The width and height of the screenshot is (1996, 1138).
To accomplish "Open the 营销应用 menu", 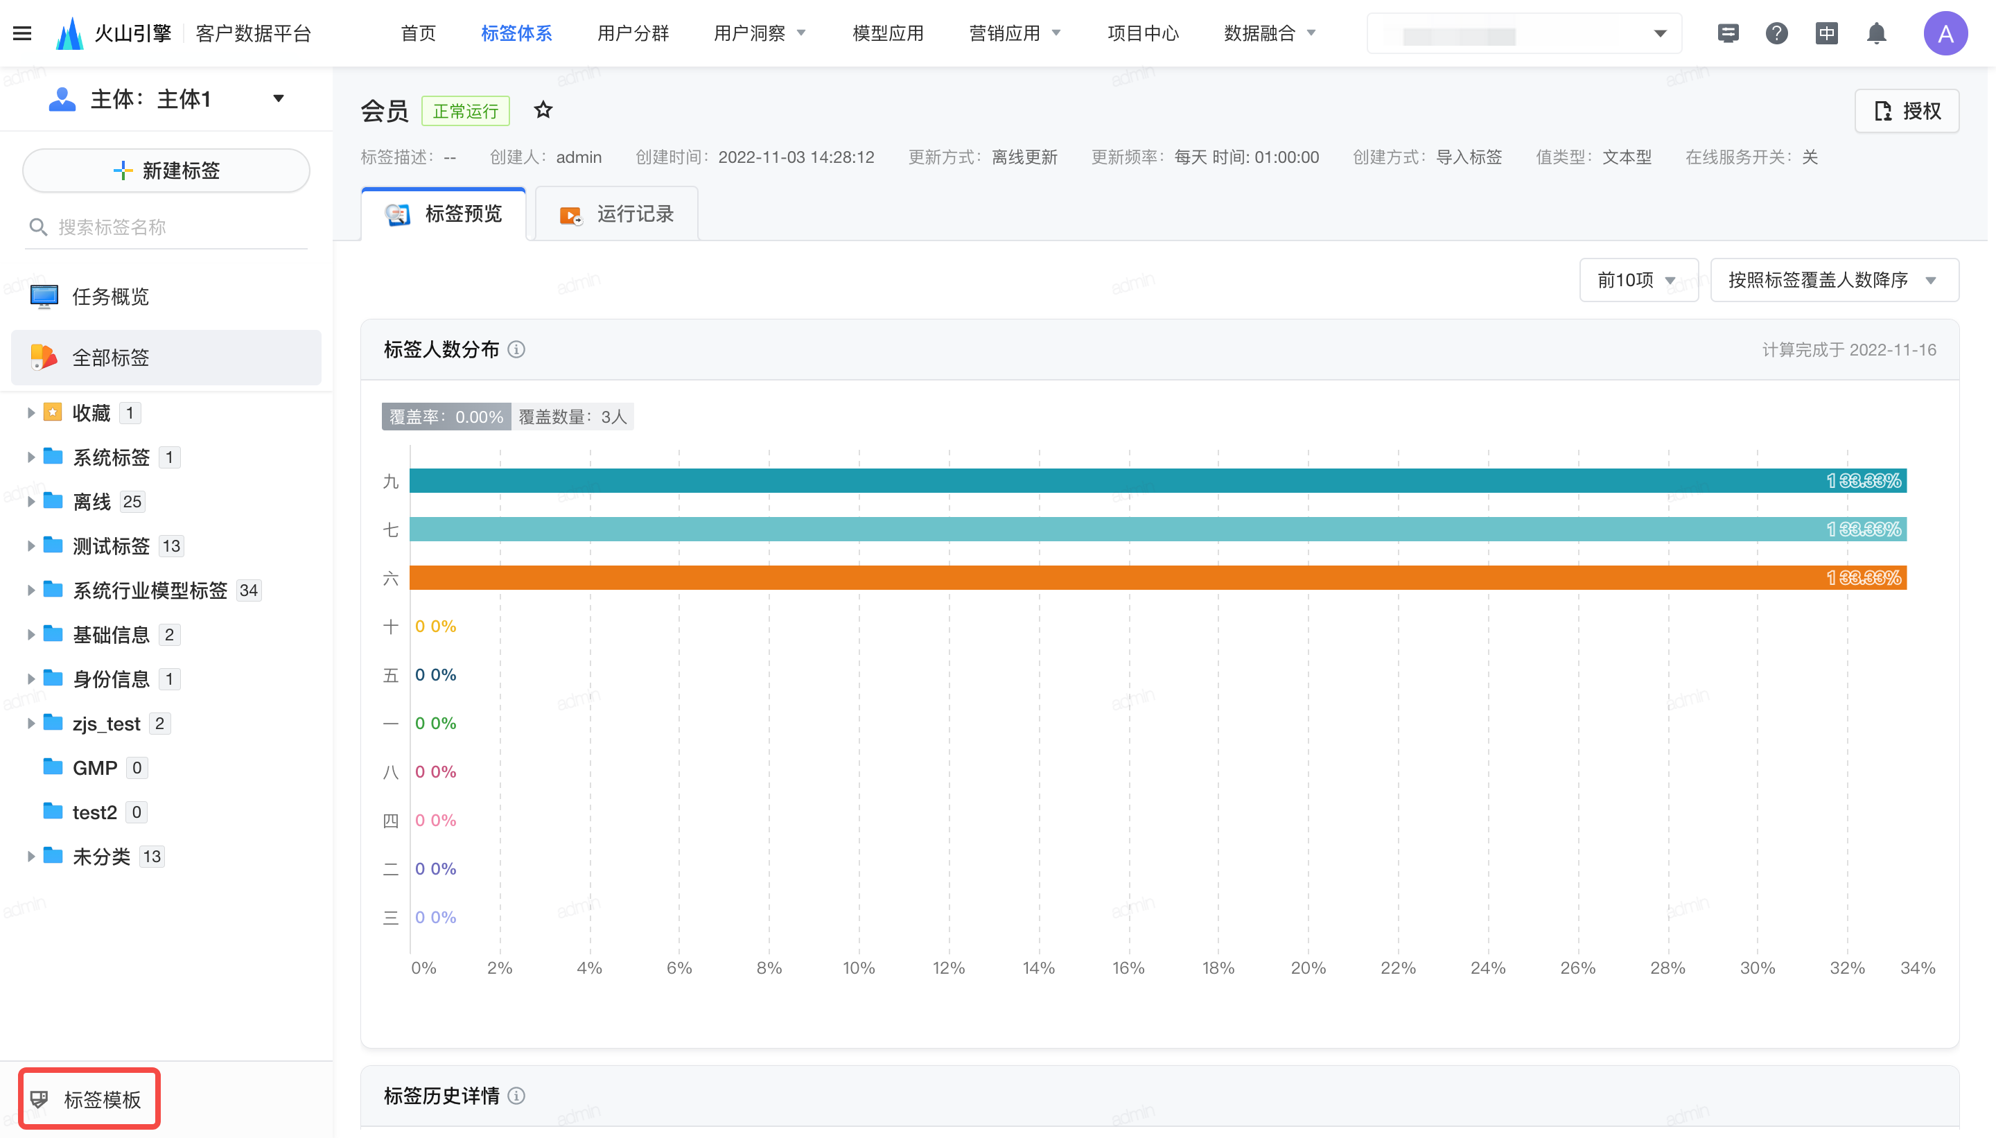I will click(x=1015, y=33).
